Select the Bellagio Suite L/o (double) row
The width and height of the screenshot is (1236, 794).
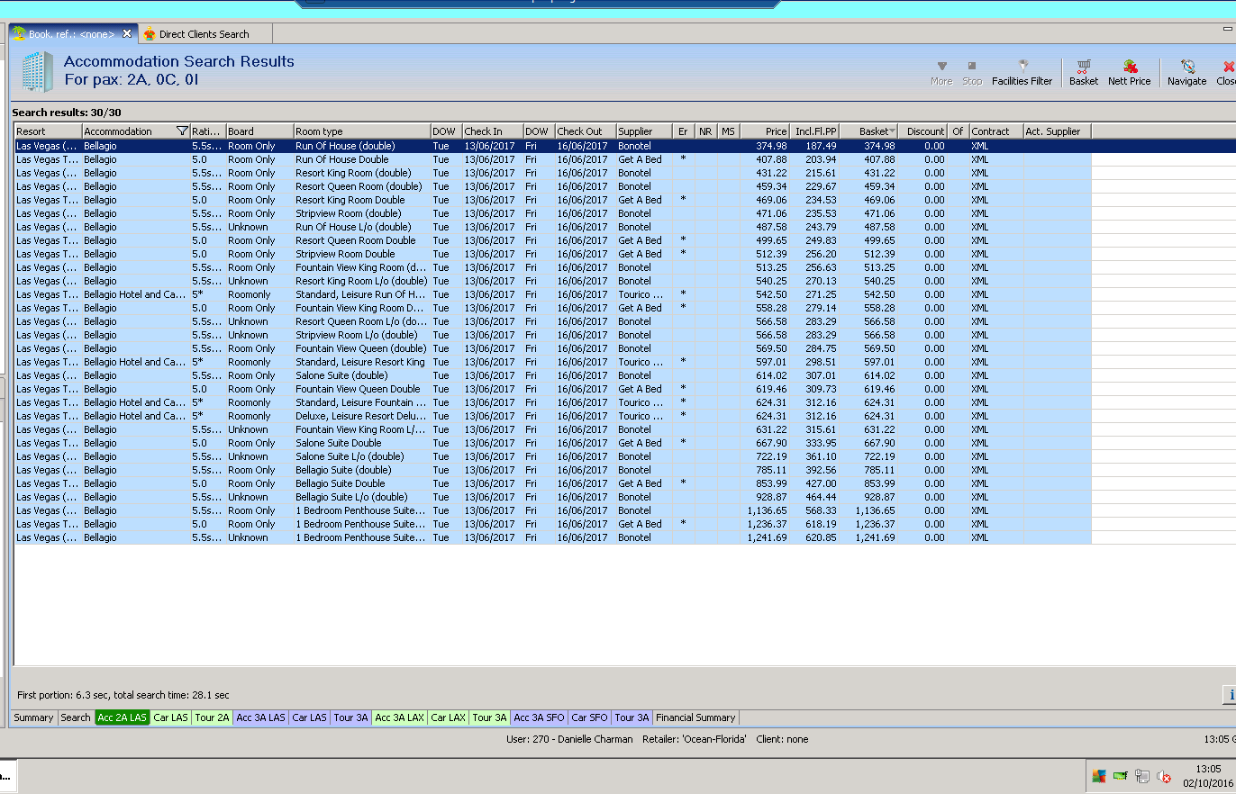[x=552, y=497]
